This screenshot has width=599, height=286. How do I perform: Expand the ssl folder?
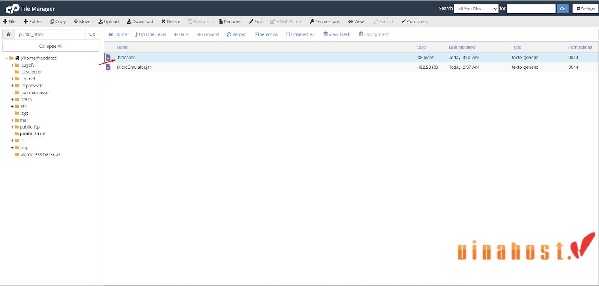[12, 141]
